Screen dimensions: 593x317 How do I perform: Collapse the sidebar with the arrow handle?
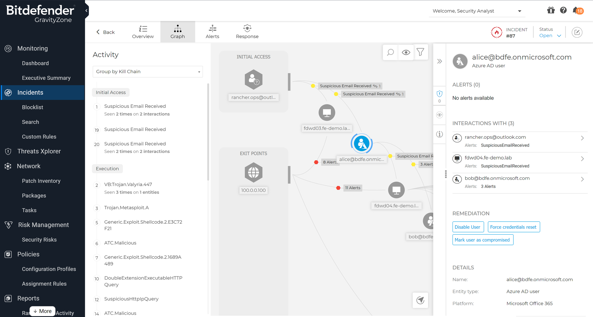pyautogui.click(x=86, y=11)
